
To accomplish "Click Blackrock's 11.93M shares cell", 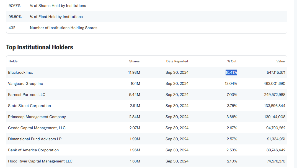I will point(134,72).
